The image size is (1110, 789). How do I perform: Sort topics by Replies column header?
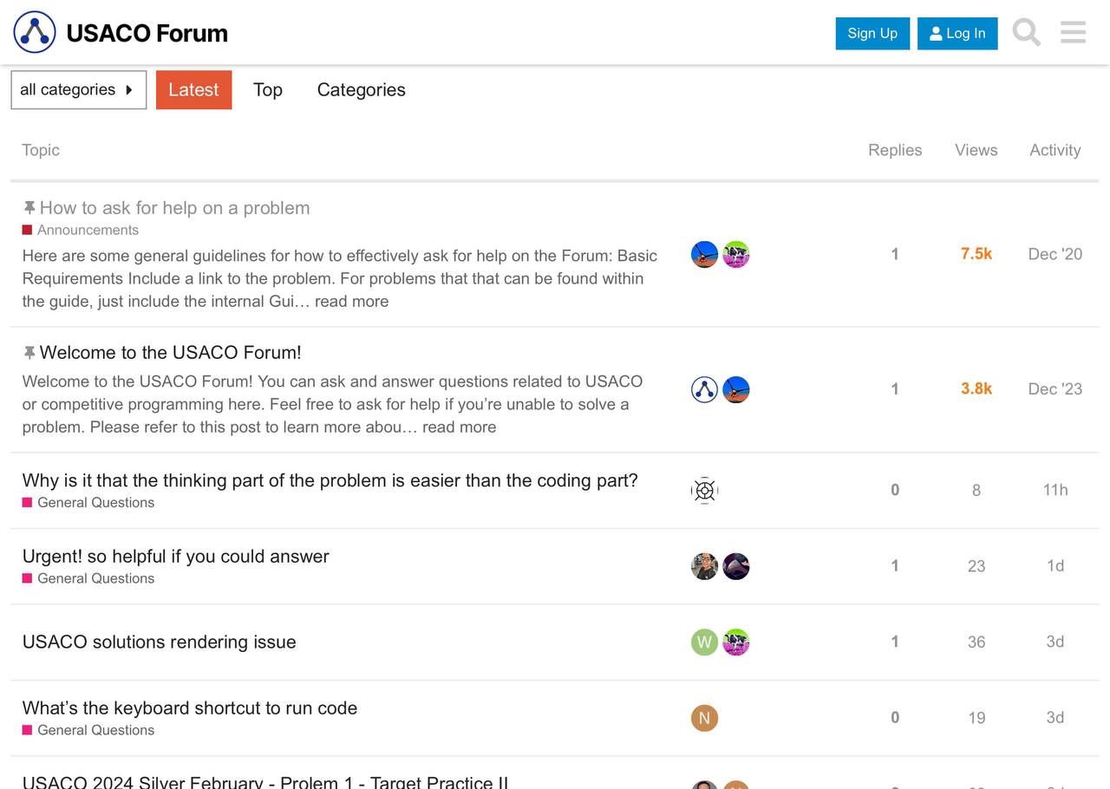[895, 150]
